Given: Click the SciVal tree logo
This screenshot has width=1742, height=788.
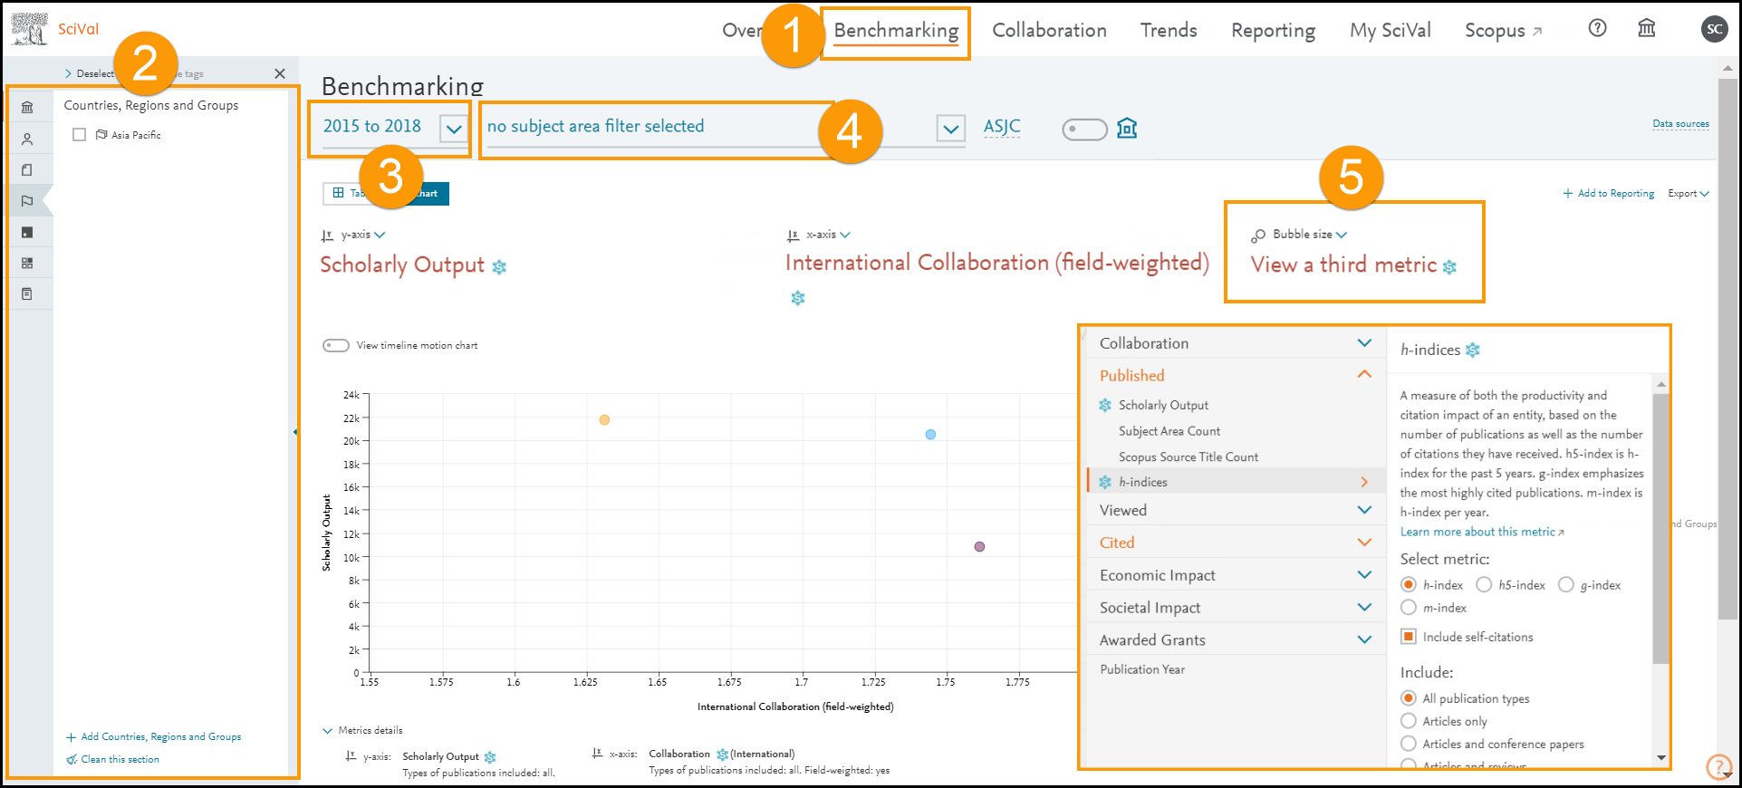Looking at the screenshot, I should (30, 29).
